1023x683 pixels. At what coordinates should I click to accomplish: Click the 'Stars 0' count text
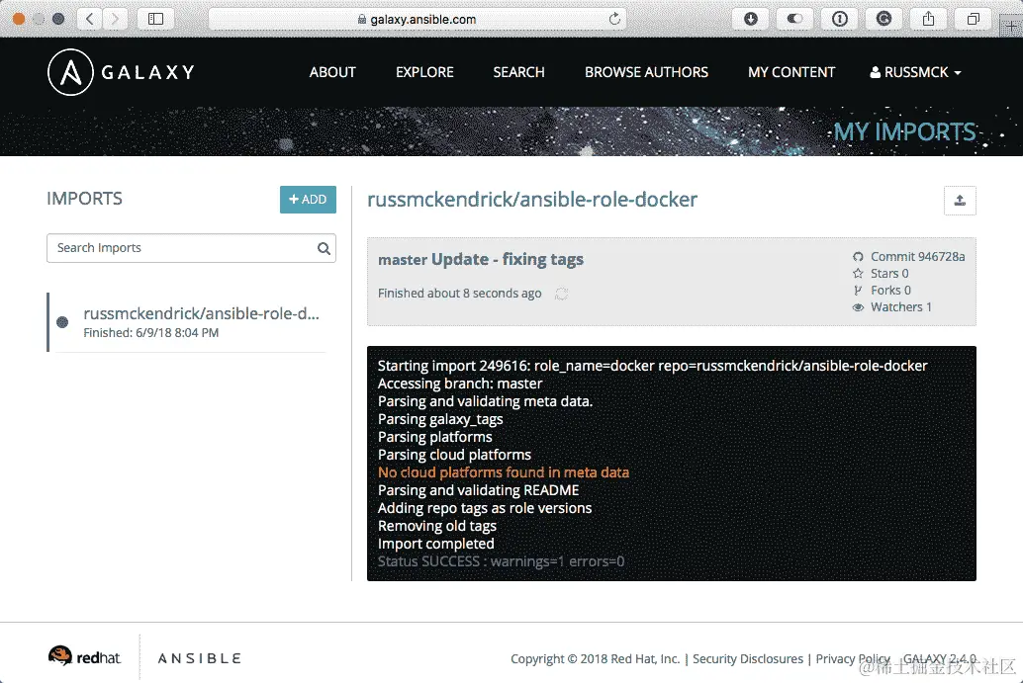click(x=889, y=274)
